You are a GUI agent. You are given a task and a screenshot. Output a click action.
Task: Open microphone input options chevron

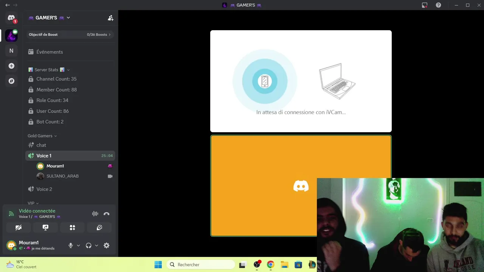(x=78, y=246)
